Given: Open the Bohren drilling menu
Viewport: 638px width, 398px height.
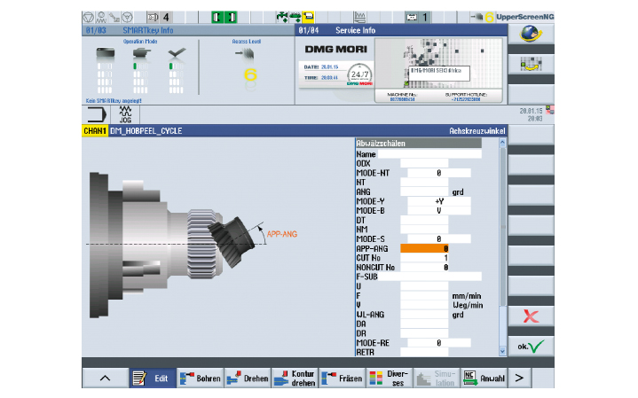Looking at the screenshot, I should [200, 378].
